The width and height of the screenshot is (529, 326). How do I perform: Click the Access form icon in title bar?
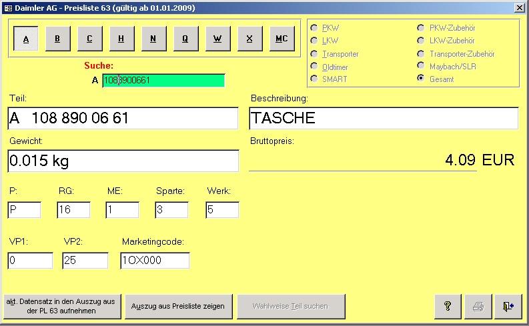click(x=8, y=8)
